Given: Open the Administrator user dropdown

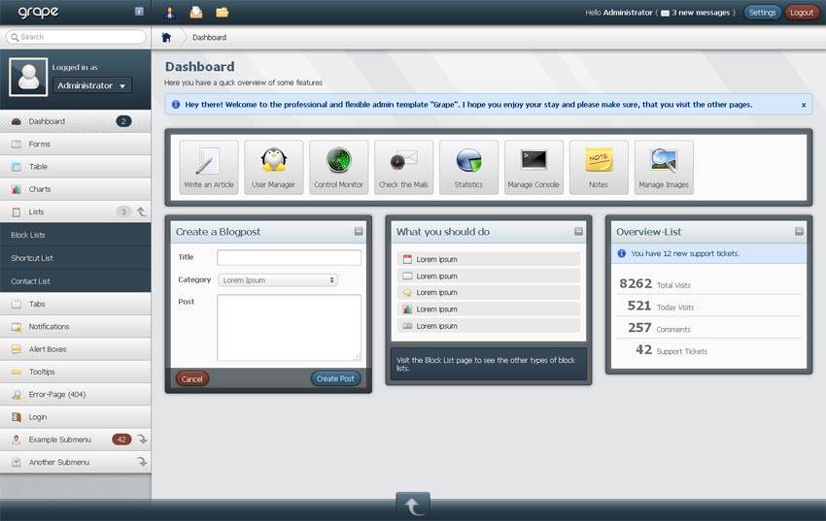Looking at the screenshot, I should tap(91, 85).
